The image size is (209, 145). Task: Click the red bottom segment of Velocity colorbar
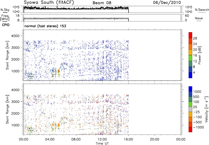[190, 130]
